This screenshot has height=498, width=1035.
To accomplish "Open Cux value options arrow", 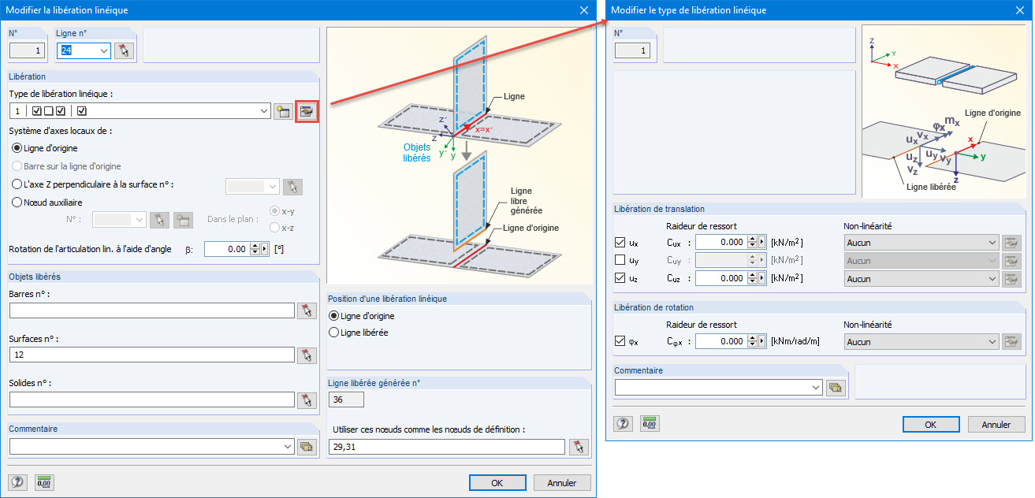I will (761, 243).
